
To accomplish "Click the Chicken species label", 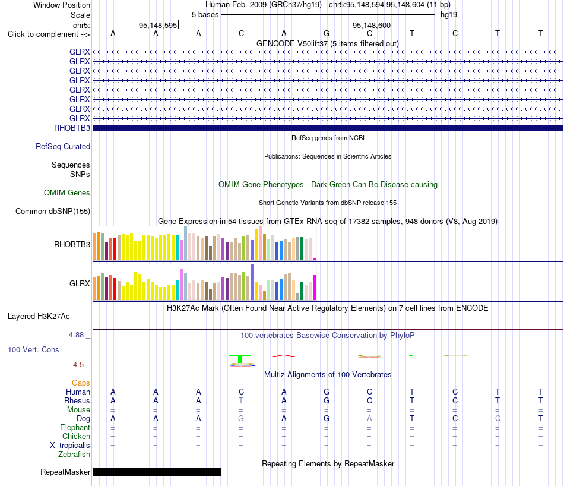I will click(76, 436).
